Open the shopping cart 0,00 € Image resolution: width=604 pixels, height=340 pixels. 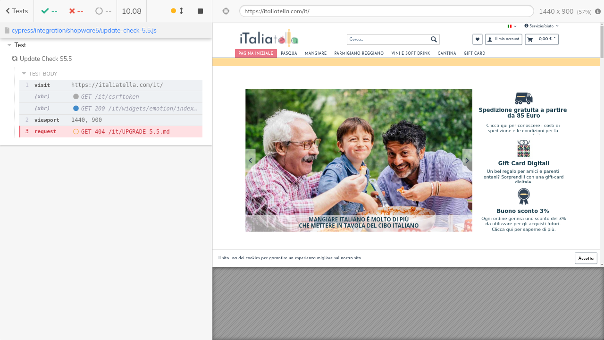coord(542,39)
